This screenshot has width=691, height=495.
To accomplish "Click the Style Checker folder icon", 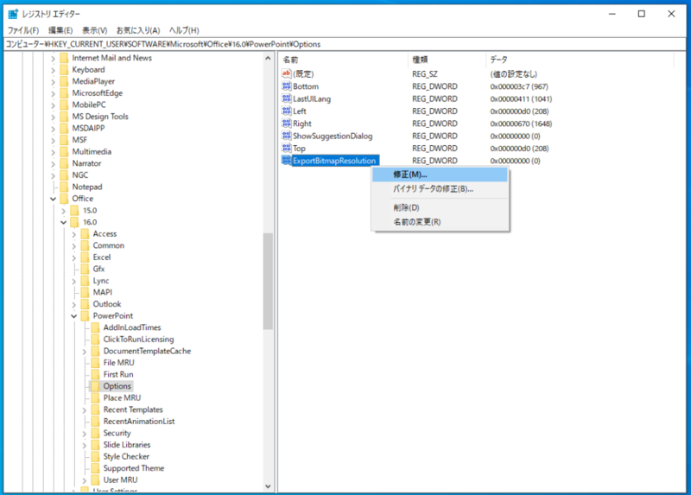I will click(95, 456).
